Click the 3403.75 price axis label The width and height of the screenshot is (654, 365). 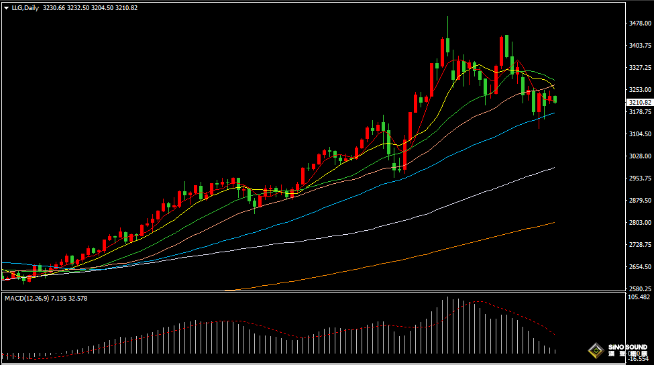tap(639, 46)
